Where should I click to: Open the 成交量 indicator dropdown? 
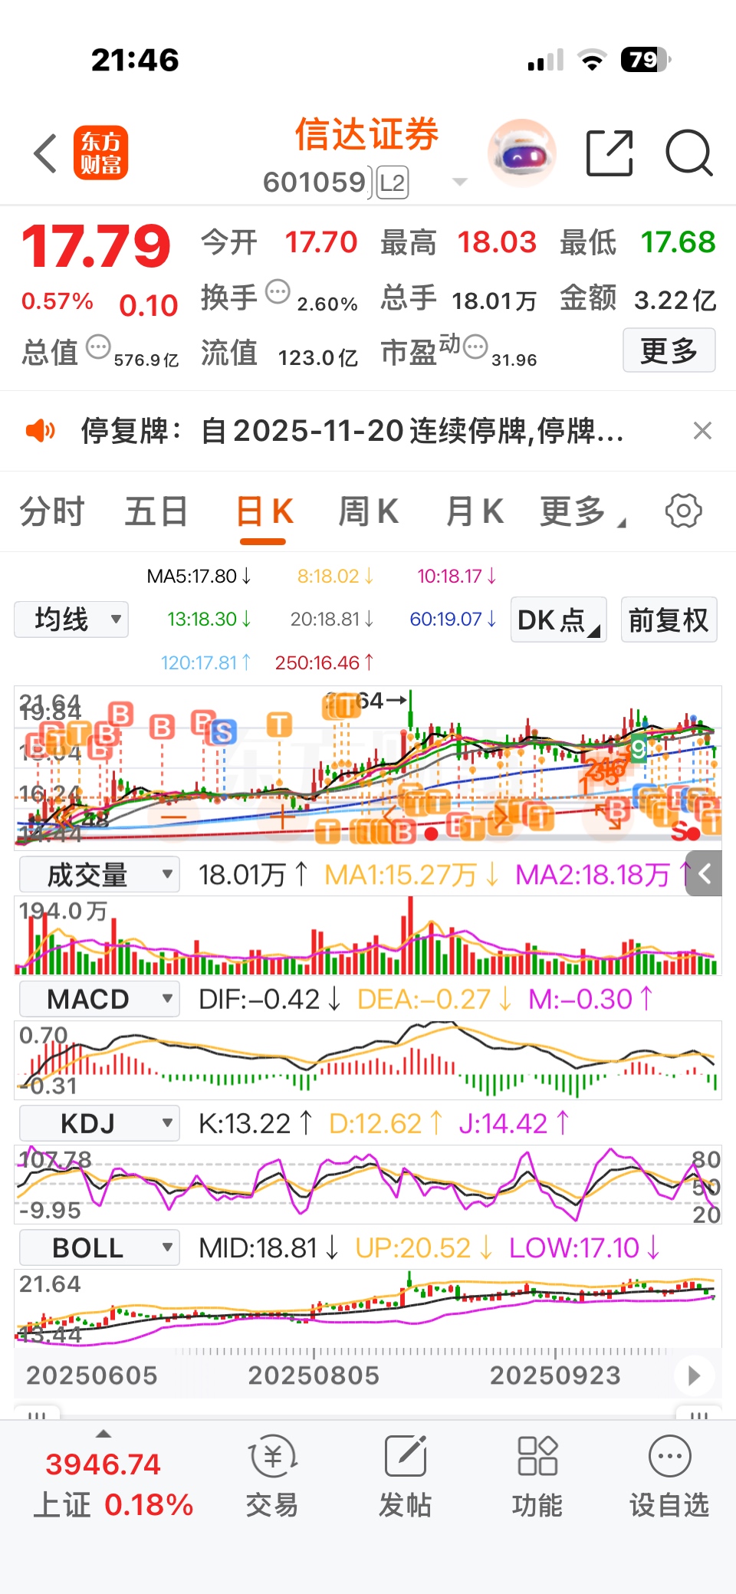pos(99,874)
